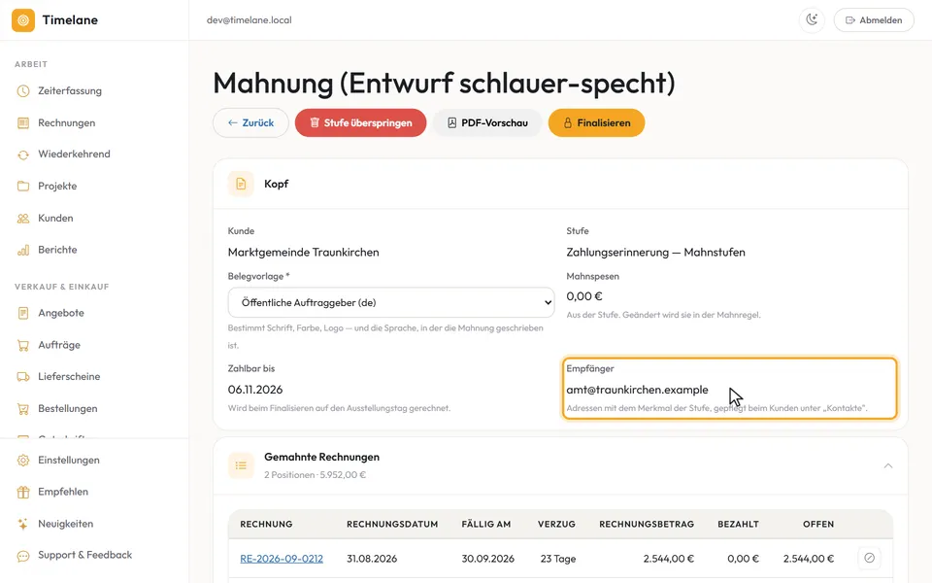
Task: Click the Zeiterfassung clock icon
Action: 23,91
